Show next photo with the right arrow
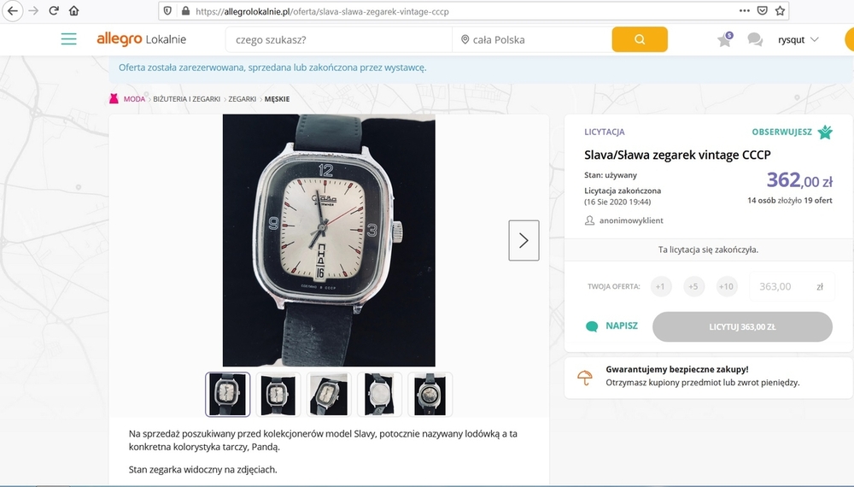Image resolution: width=854 pixels, height=487 pixels. pos(524,240)
